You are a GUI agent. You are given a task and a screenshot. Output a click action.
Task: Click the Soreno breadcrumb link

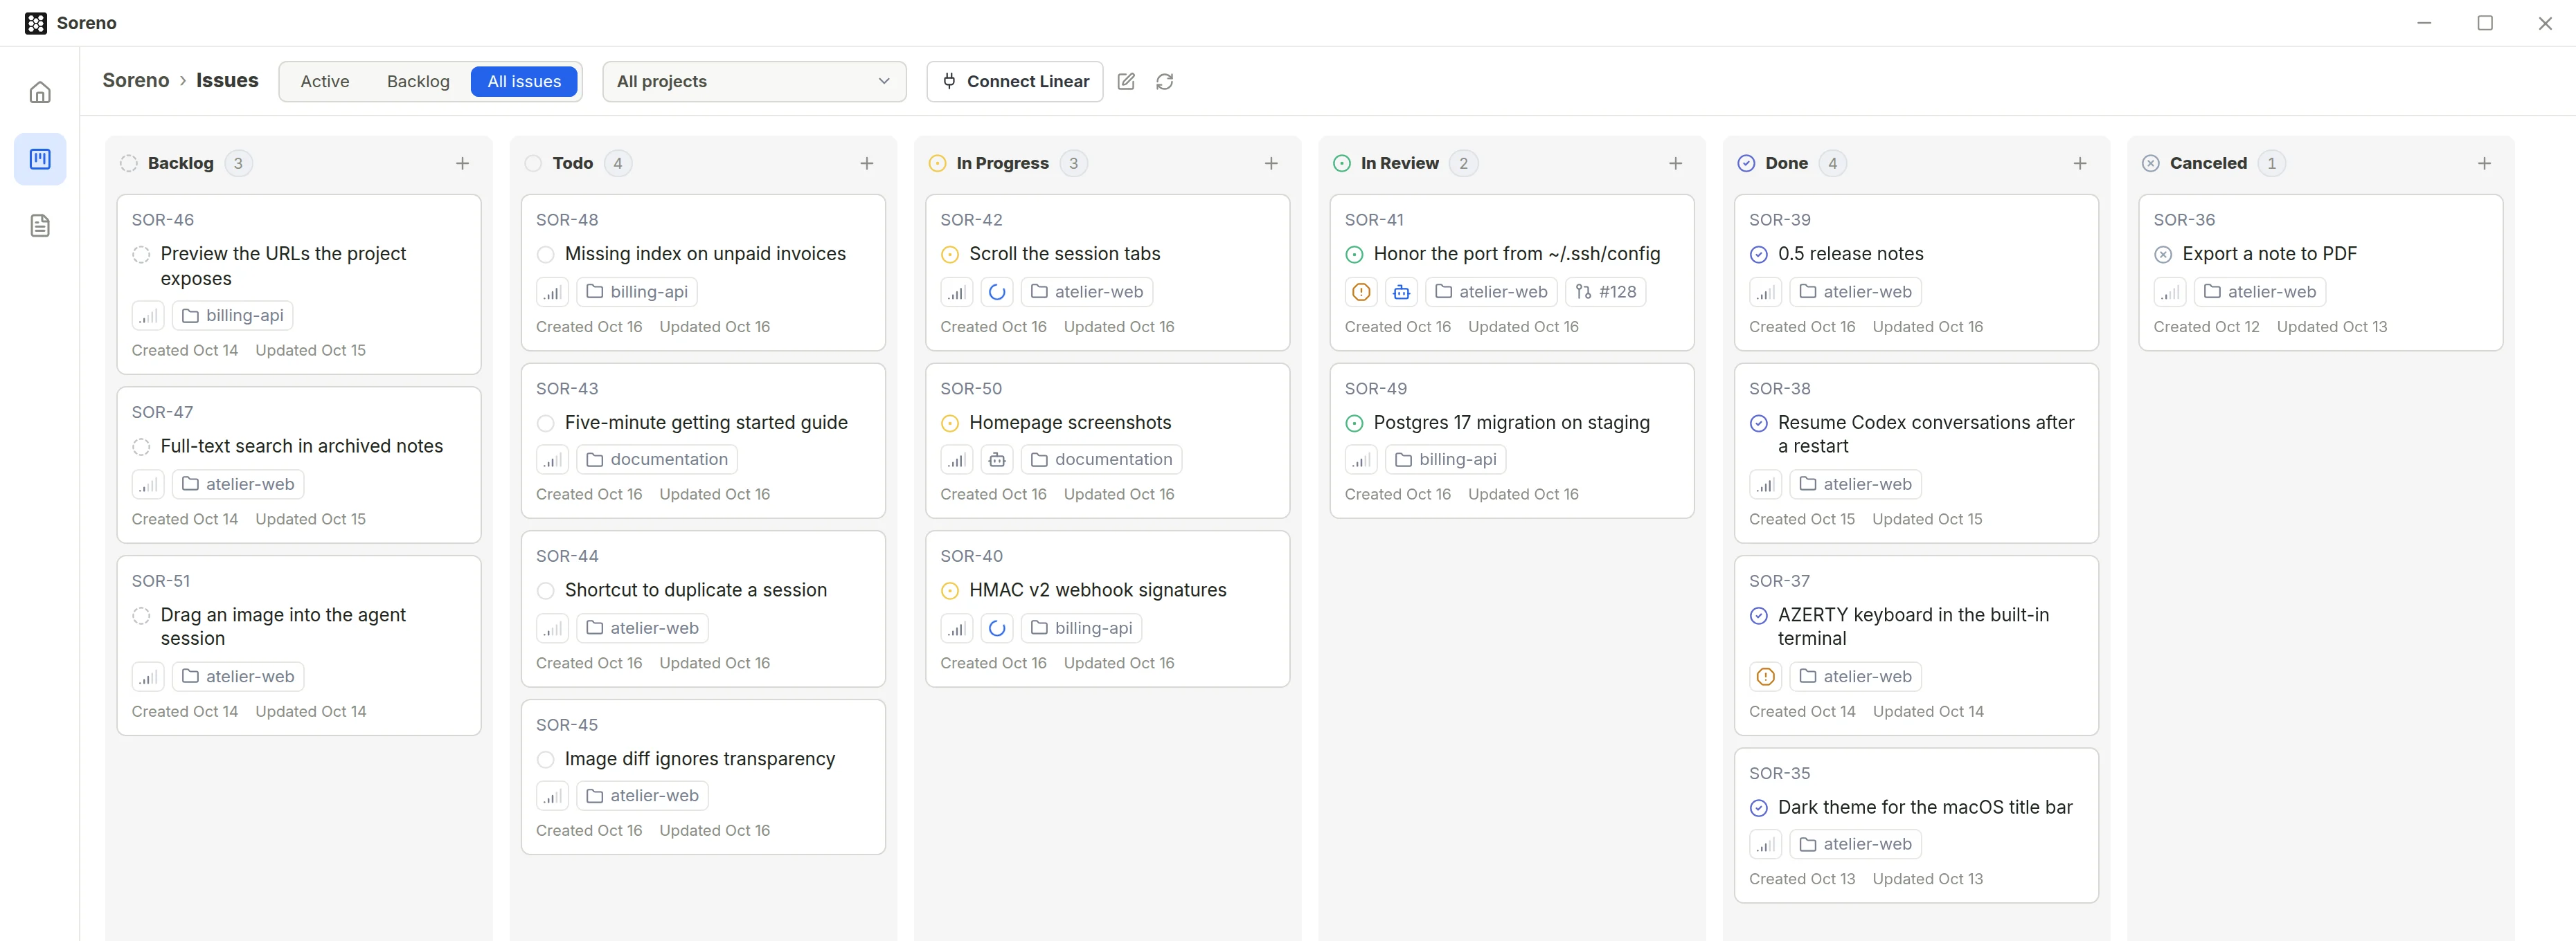[x=136, y=80]
